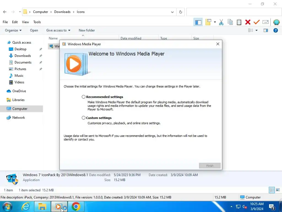Select Network in navigation pane
282x212 pixels.
pos(18,118)
